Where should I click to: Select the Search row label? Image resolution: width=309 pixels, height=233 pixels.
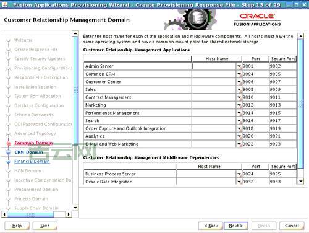click(x=92, y=121)
